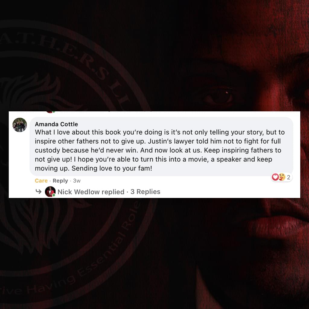Click the partial avatar above the comment
Screen dimensions: 309x309
(x=50, y=112)
